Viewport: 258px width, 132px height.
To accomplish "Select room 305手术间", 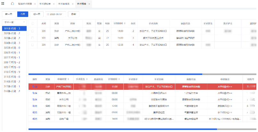I will click(14, 48).
